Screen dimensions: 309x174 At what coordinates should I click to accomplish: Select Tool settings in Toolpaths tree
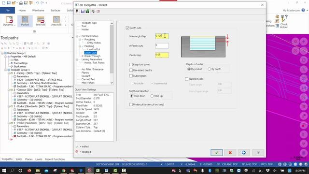click(20, 63)
